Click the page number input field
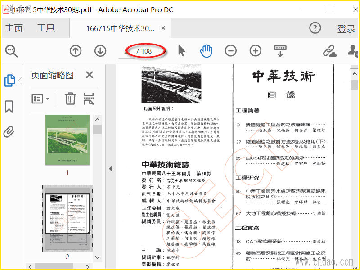 pos(126,51)
